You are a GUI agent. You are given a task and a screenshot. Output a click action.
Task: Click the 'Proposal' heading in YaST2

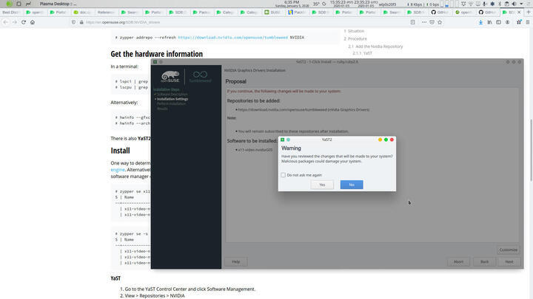click(x=235, y=81)
